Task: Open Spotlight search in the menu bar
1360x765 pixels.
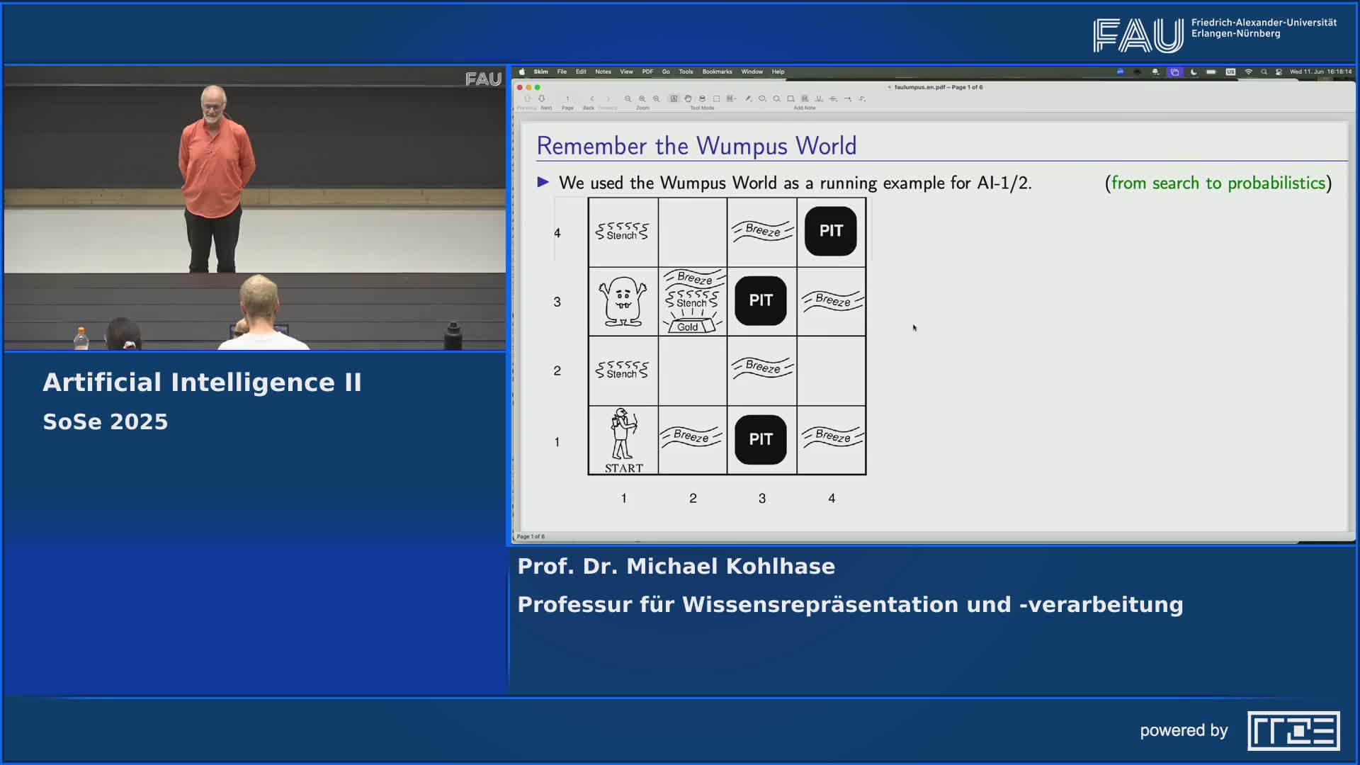Action: pyautogui.click(x=1264, y=72)
